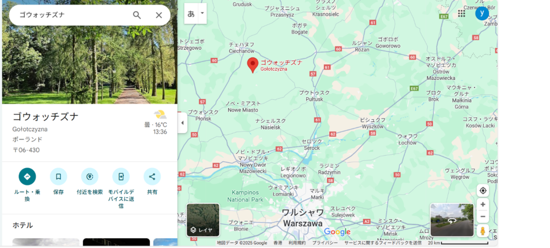
Task: Open the Google apps grid icon
Action: pos(461,13)
